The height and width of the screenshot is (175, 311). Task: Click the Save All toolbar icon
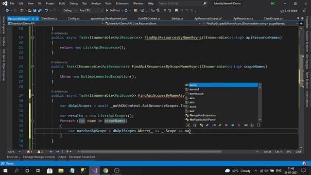[x=40, y=10]
